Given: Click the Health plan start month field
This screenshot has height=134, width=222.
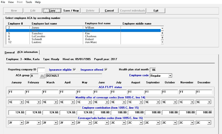Looking at the screenshot, I should (153, 70).
